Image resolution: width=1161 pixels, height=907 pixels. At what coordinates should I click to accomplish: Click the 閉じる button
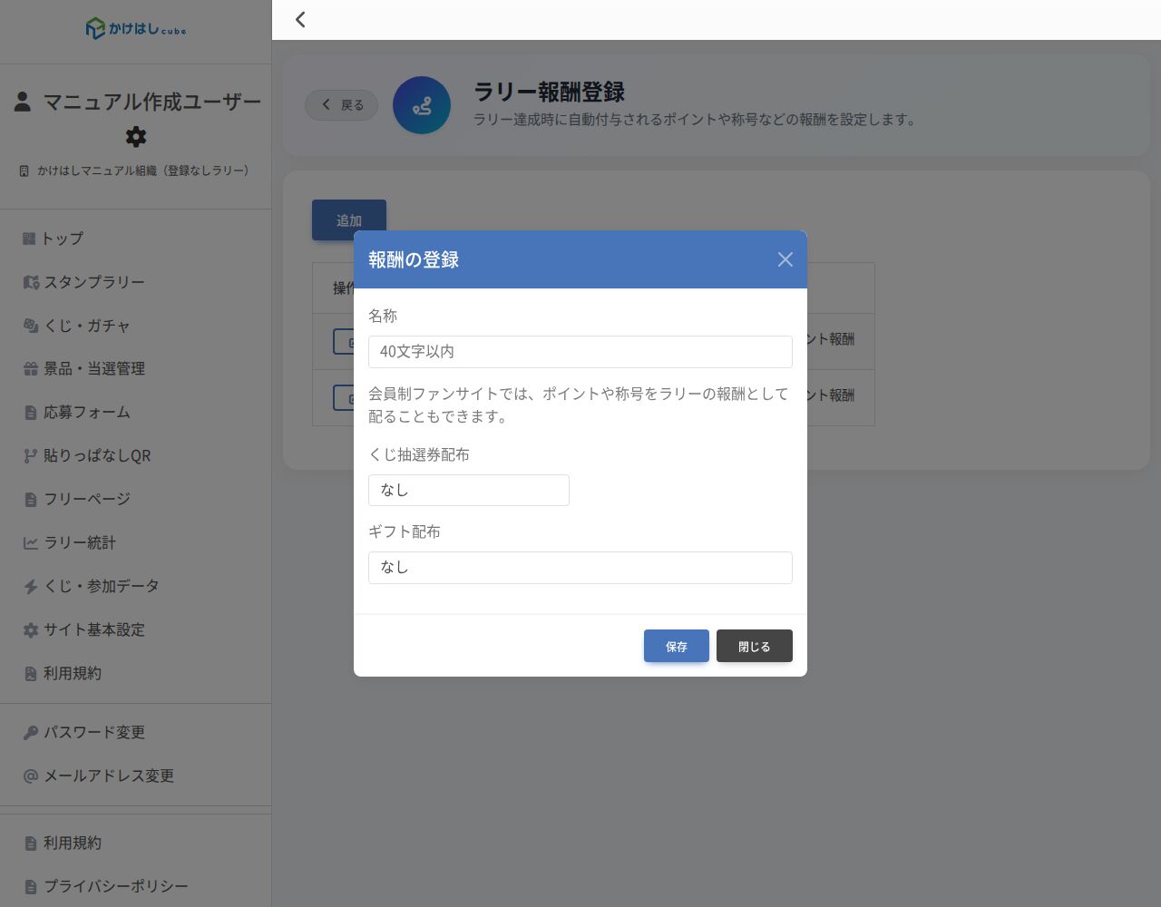(755, 646)
